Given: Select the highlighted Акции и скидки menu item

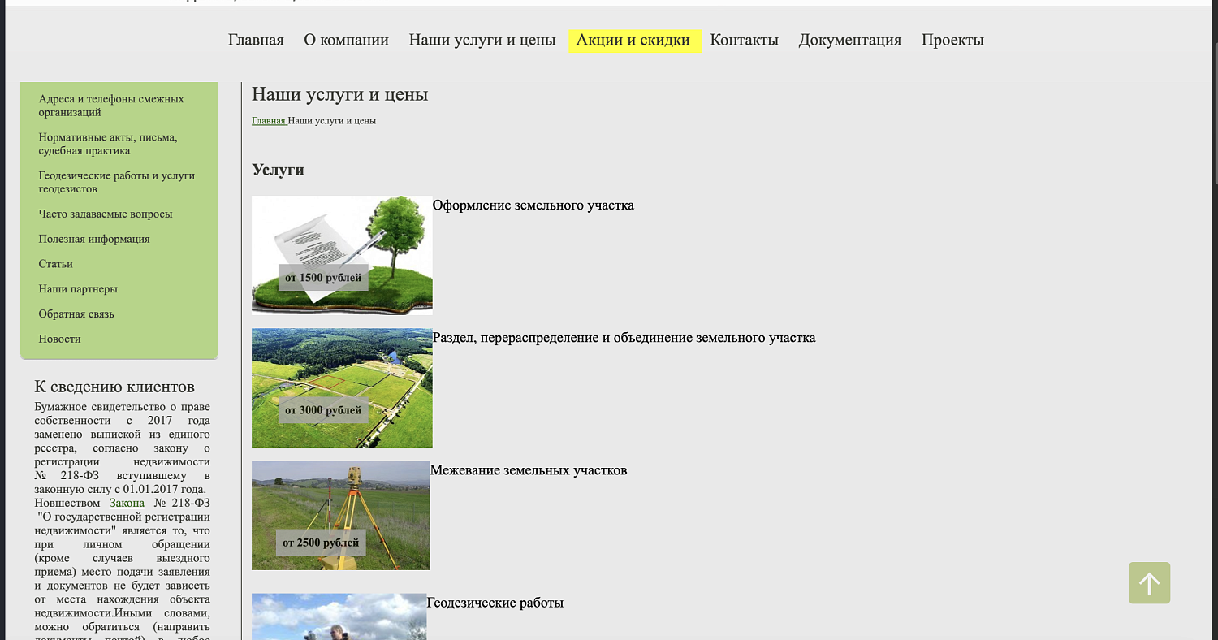Looking at the screenshot, I should click(633, 40).
